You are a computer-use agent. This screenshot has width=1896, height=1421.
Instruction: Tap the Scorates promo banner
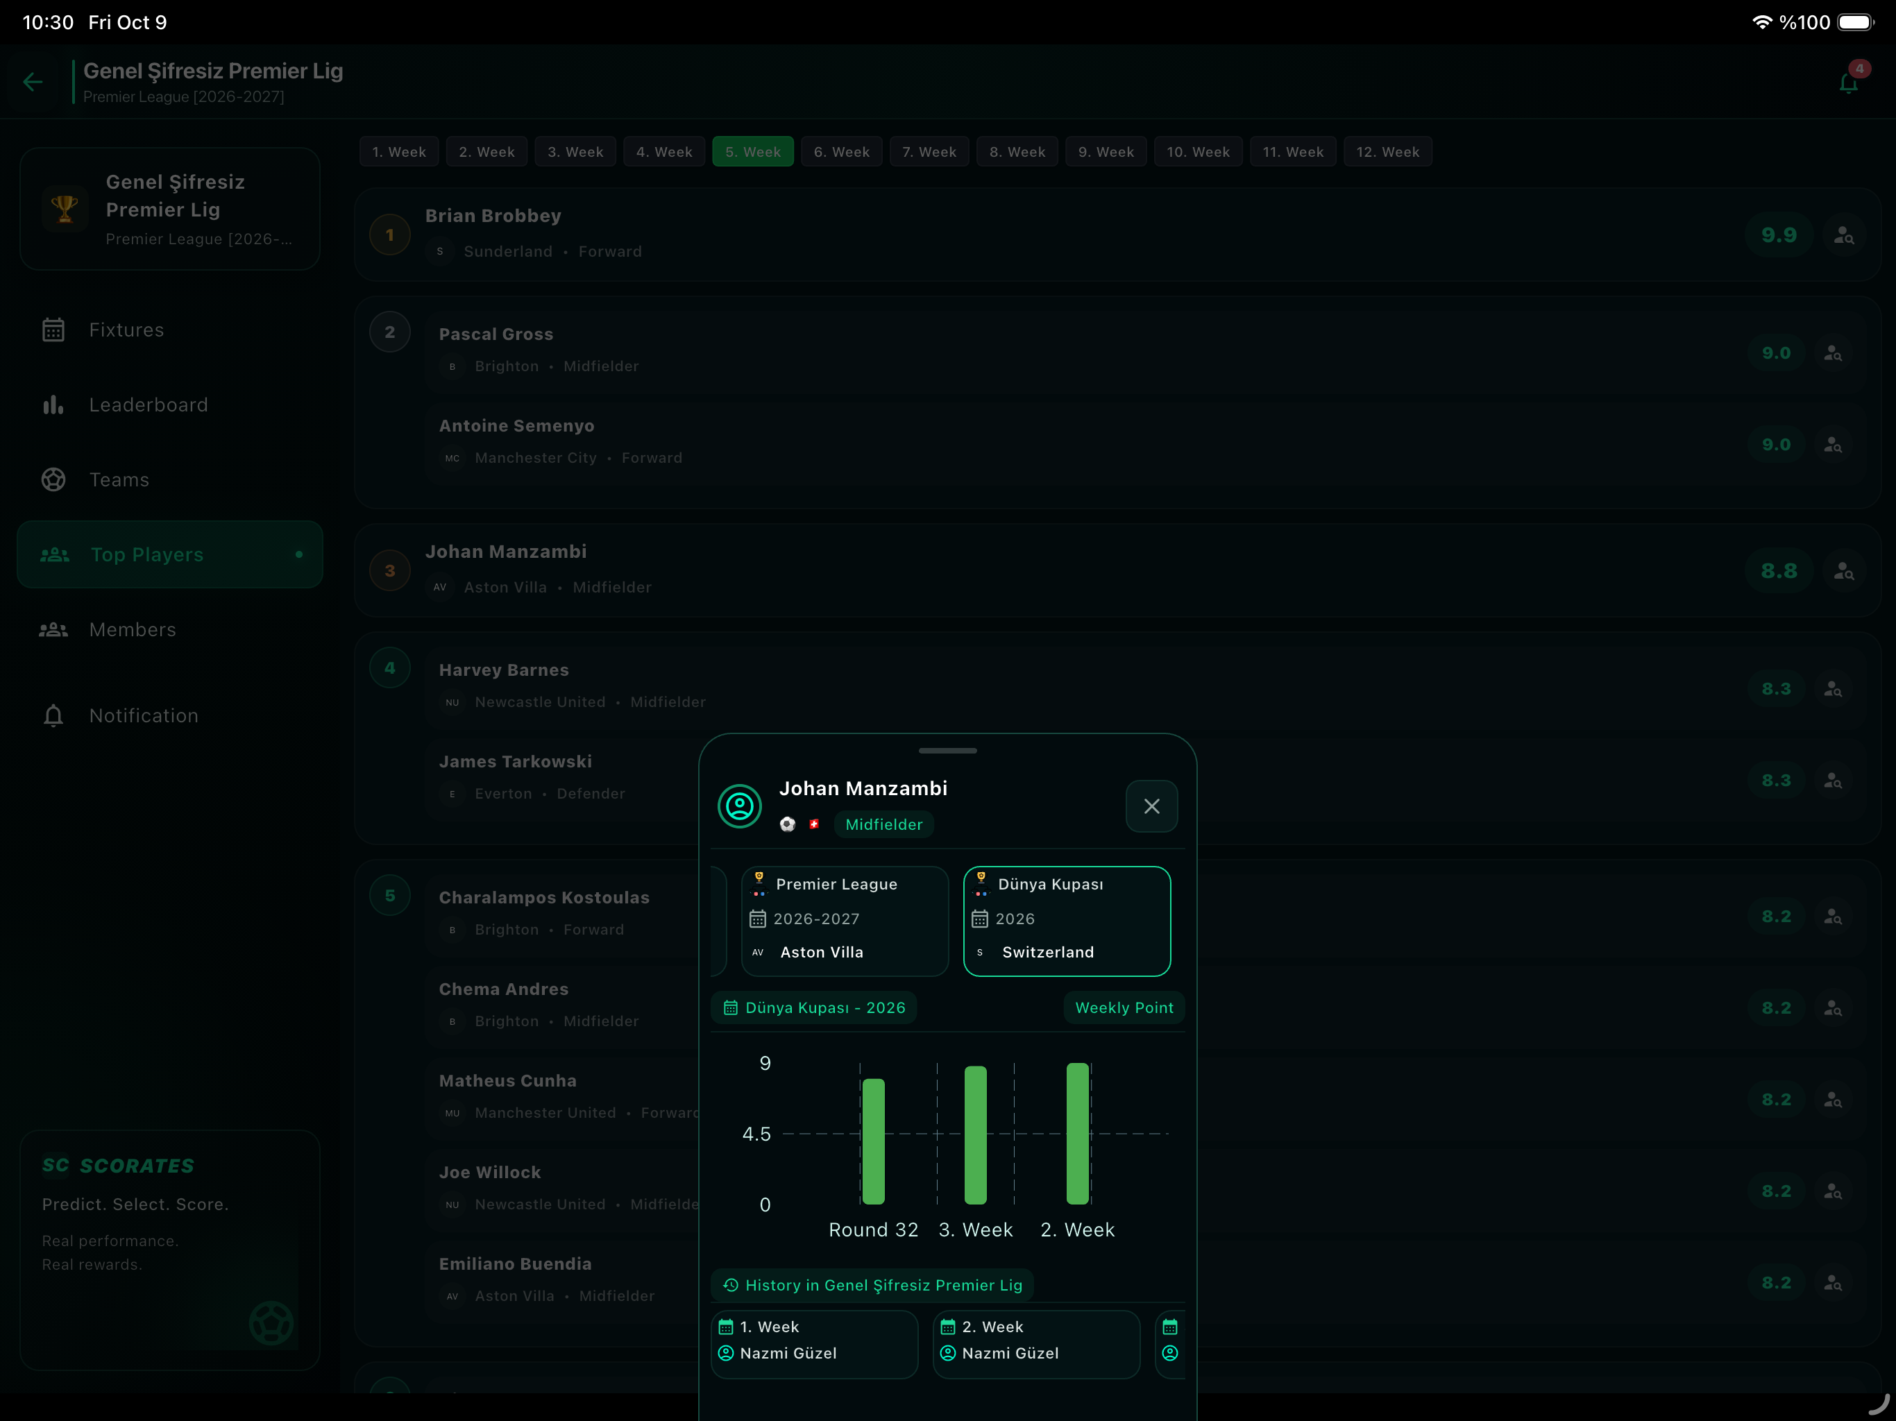tap(170, 1250)
